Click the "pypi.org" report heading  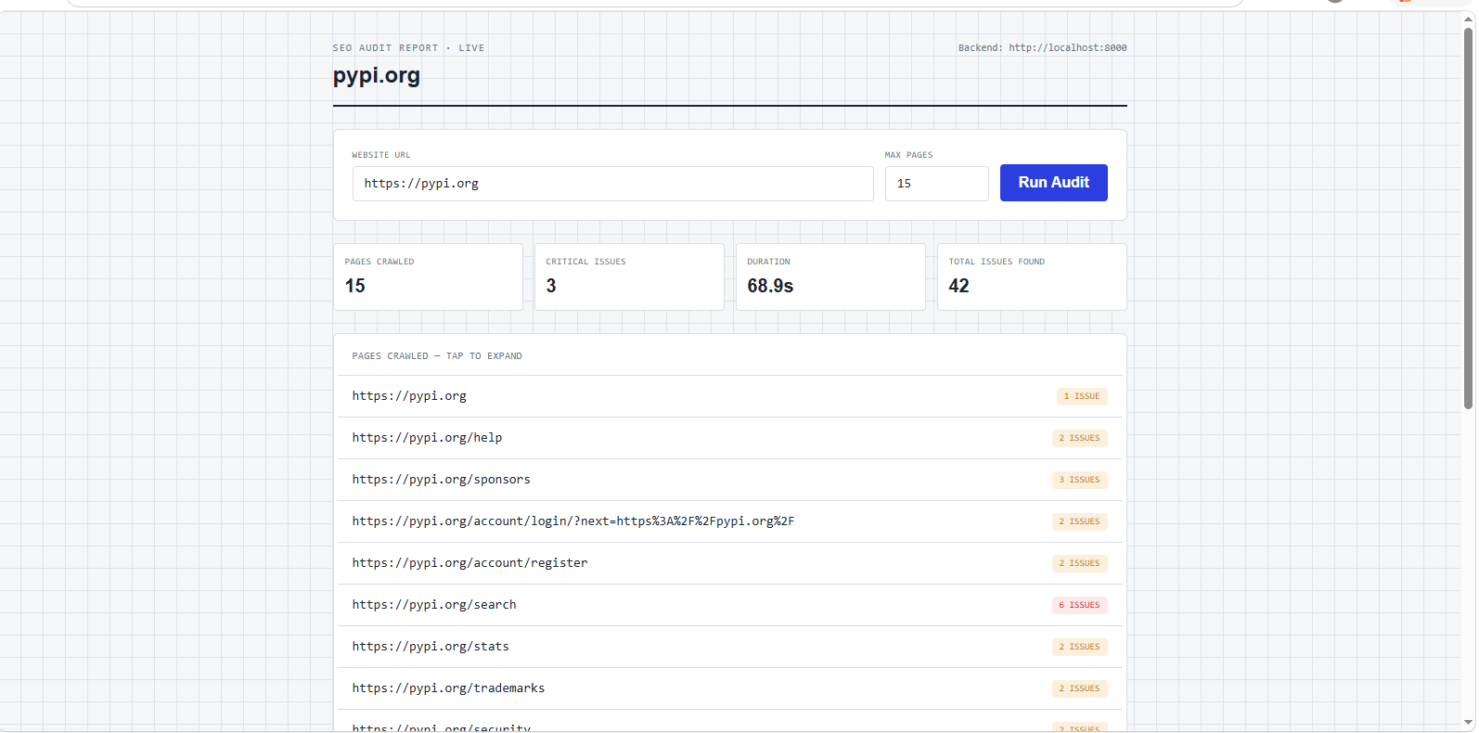pos(377,76)
